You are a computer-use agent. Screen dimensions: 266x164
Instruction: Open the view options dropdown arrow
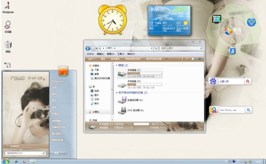pyautogui.click(x=187, y=59)
